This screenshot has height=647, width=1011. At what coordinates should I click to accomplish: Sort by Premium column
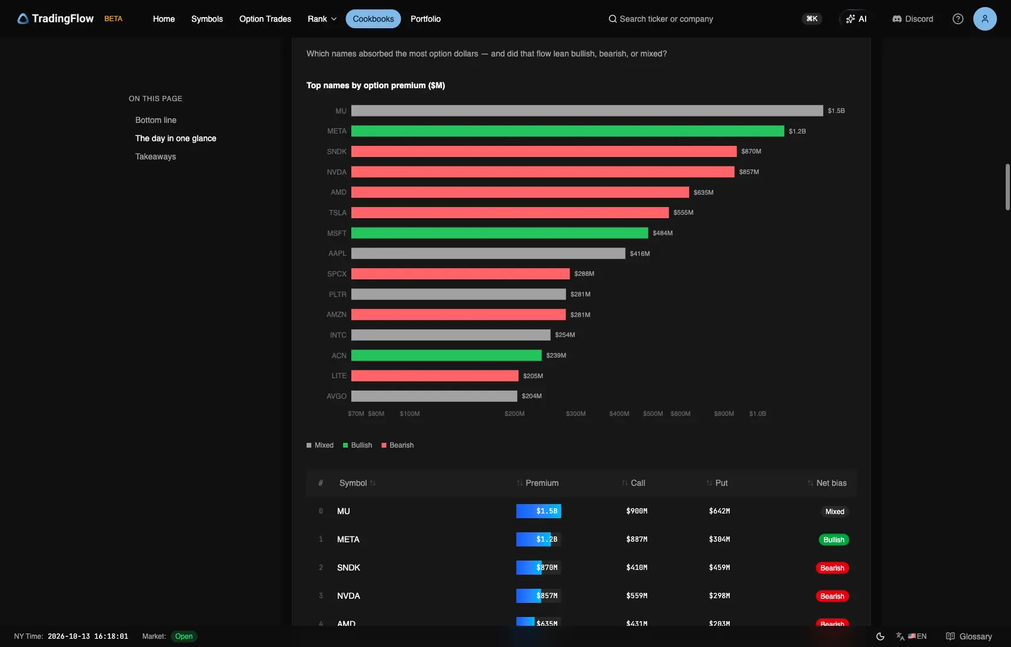(x=537, y=483)
